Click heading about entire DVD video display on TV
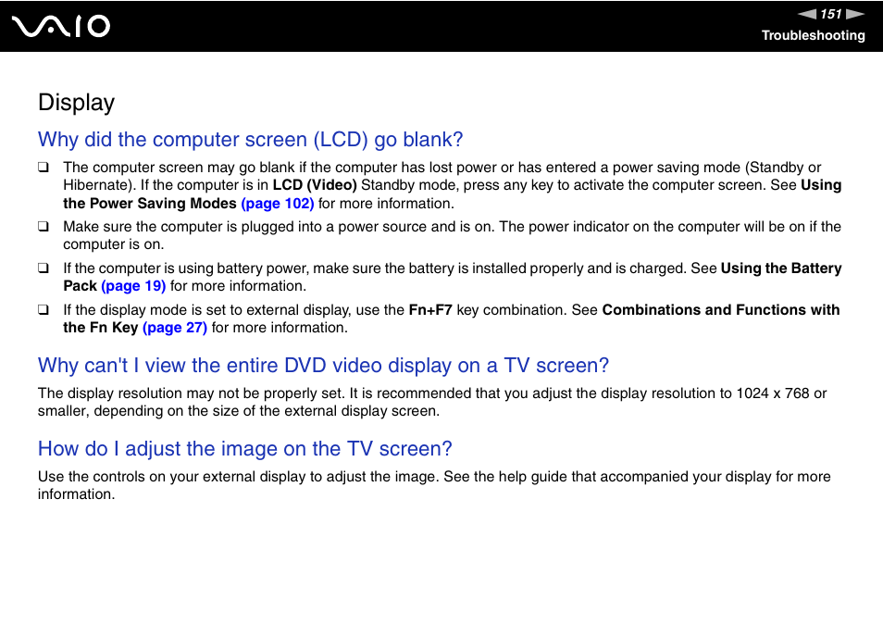The image size is (883, 624). coord(323,366)
